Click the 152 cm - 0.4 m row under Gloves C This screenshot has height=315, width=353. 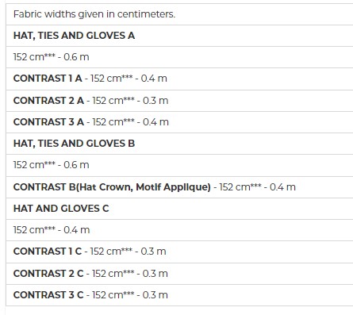tap(179, 230)
